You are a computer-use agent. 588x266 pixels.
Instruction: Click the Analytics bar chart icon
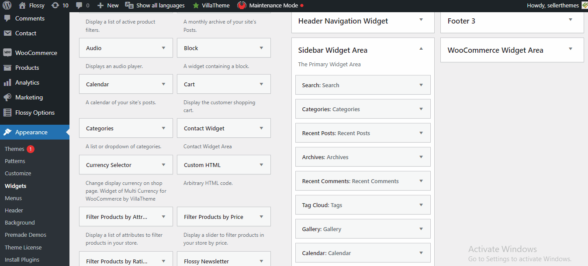click(x=7, y=82)
